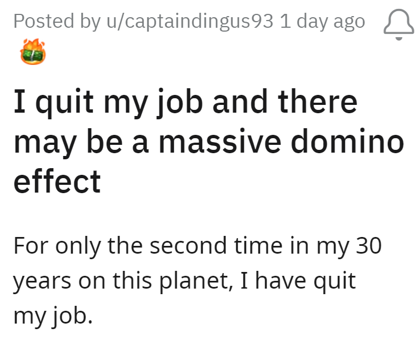
Task: Click "my job." ending the paragraph
Action: coord(51,315)
